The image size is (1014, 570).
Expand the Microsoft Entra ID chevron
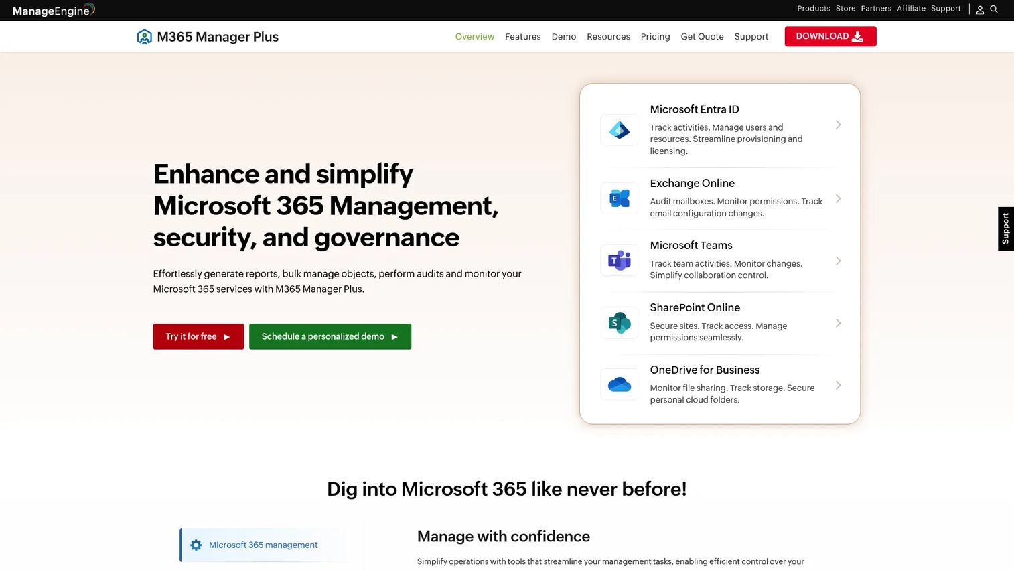point(838,125)
